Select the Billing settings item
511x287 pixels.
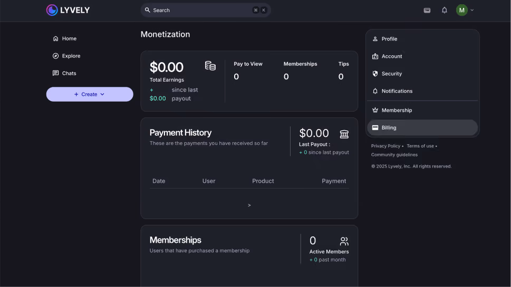[x=422, y=127]
